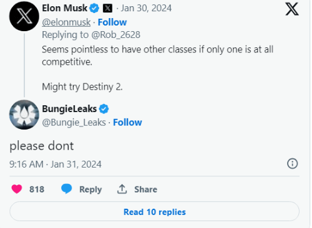Viewport: 312px width, 228px height.
Task: Open the tweet info circle icon
Action: point(293,164)
